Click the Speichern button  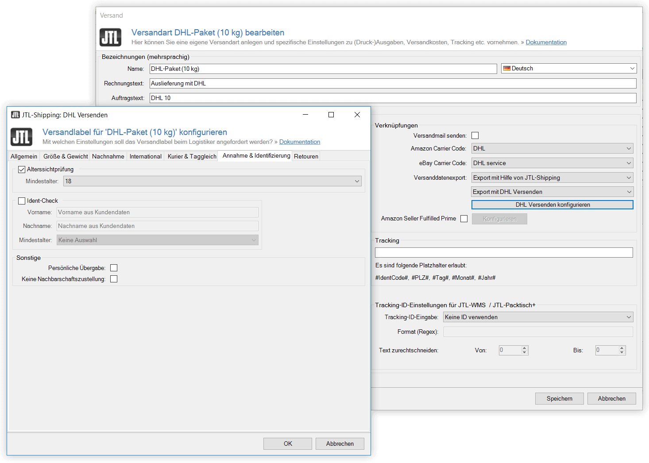pyautogui.click(x=559, y=398)
